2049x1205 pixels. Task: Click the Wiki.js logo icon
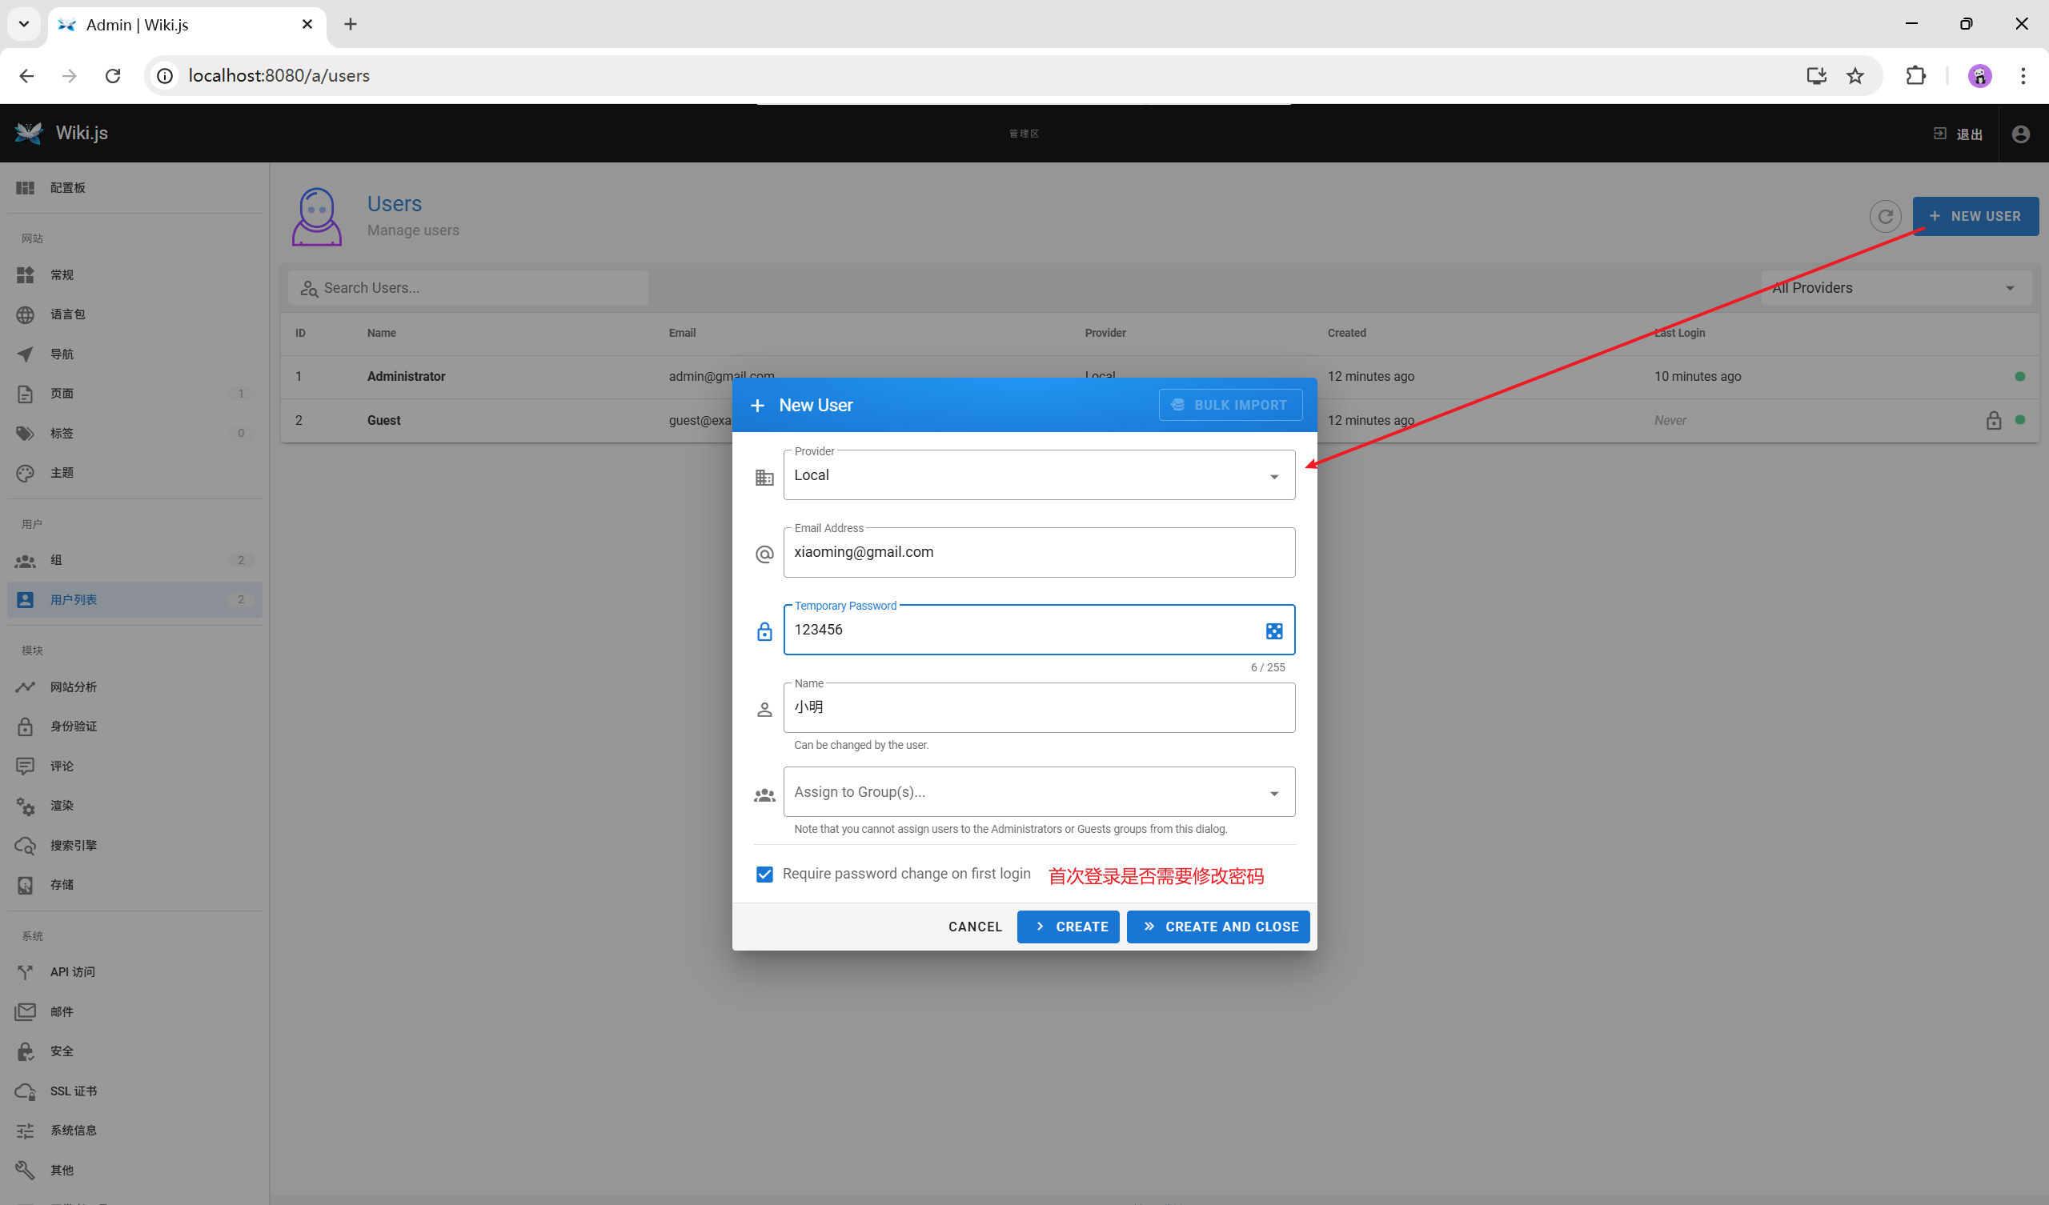(x=29, y=133)
